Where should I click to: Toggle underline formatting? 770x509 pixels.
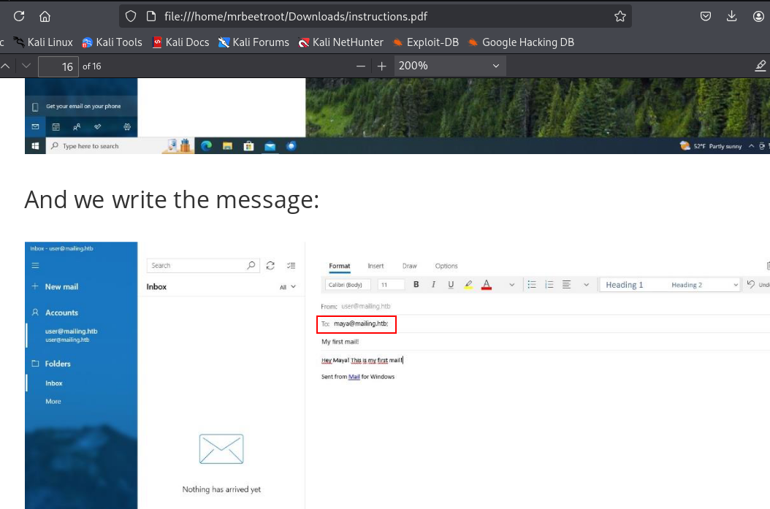[451, 285]
